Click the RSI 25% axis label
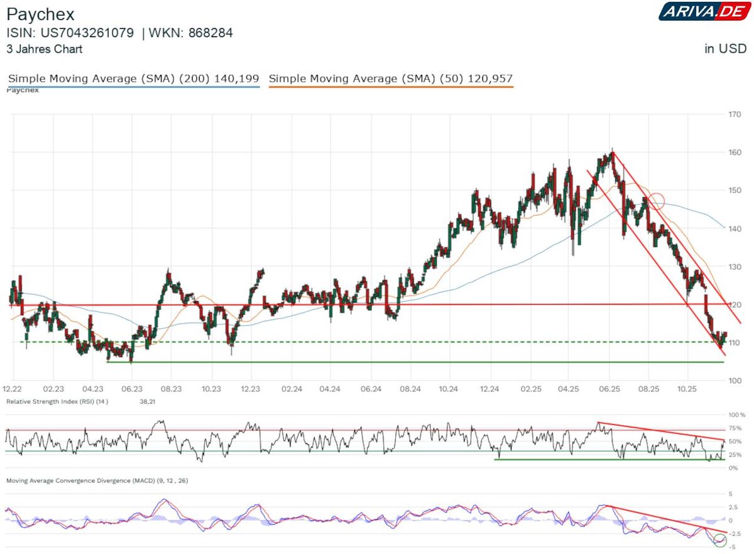The width and height of the screenshot is (754, 554). click(736, 455)
